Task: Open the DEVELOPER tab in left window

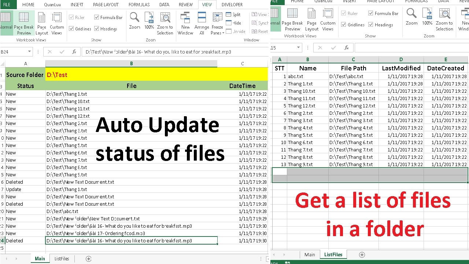Action: pyautogui.click(x=232, y=5)
